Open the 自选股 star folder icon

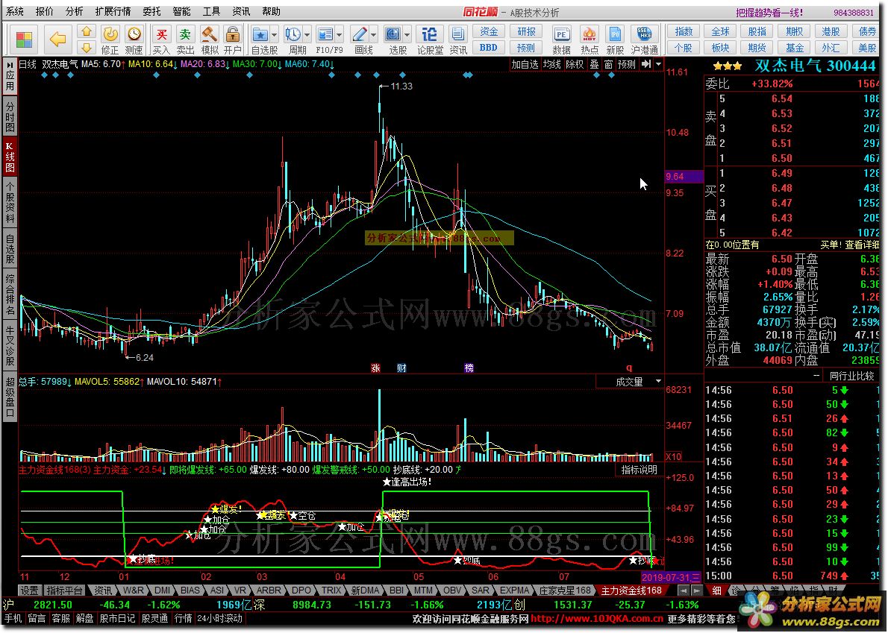tap(260, 34)
